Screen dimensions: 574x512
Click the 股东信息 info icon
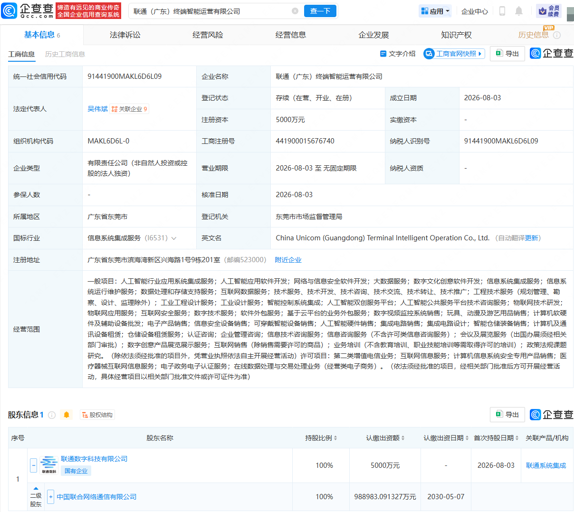(52, 415)
